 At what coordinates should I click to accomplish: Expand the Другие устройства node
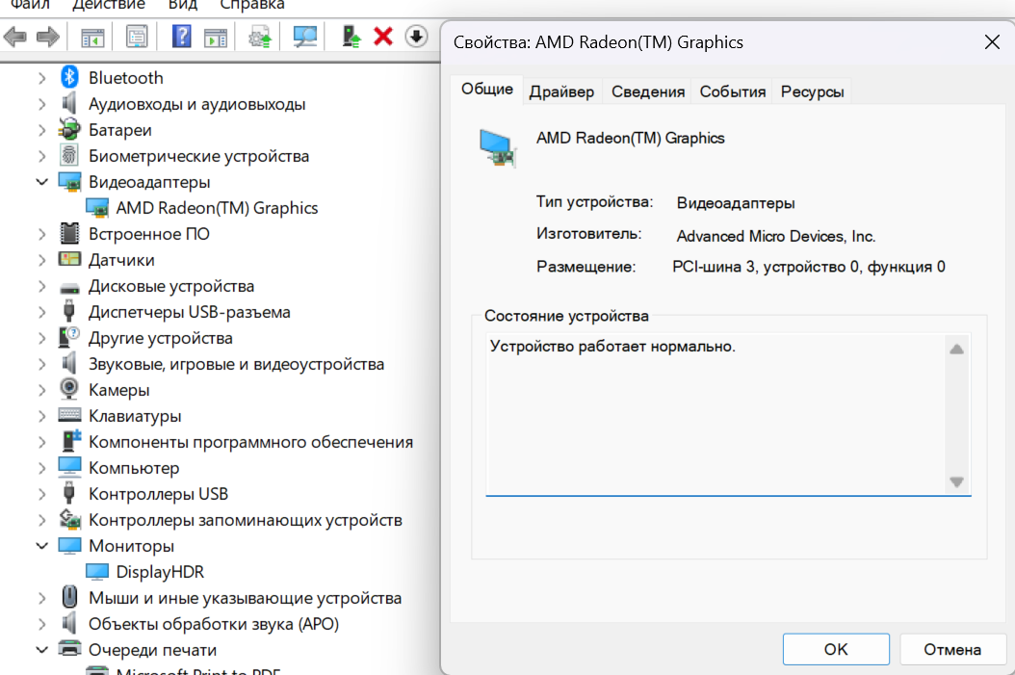tap(42, 338)
